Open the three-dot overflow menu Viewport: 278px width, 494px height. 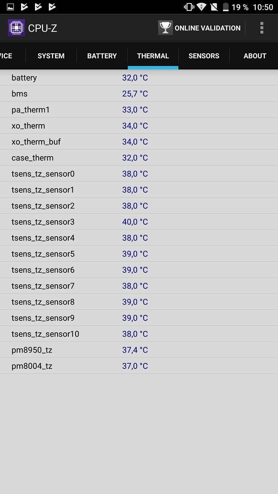coord(262,28)
